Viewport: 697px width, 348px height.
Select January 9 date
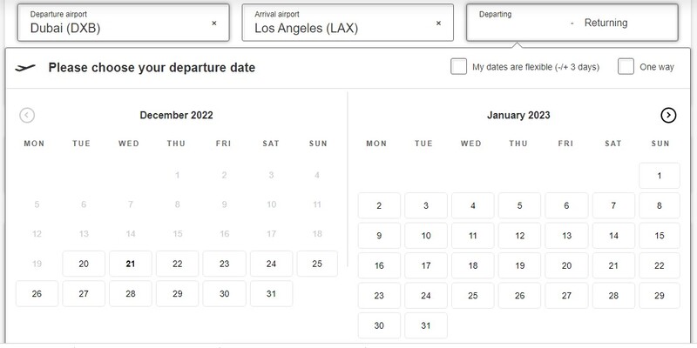tap(379, 236)
